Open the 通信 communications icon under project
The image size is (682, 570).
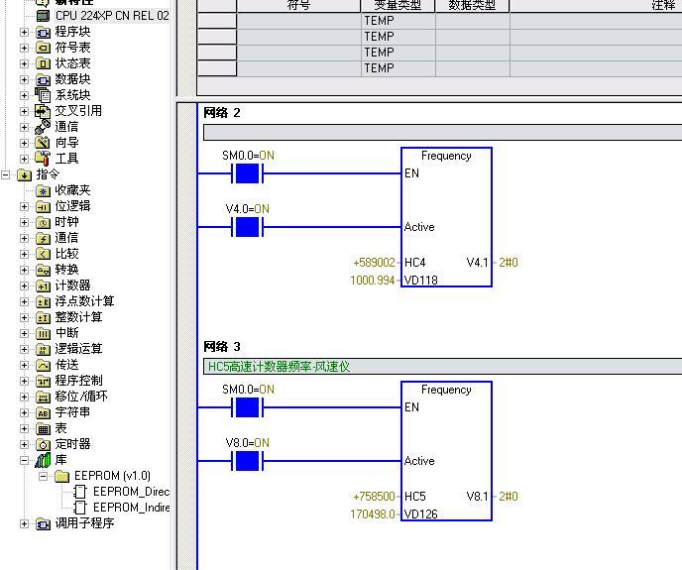click(43, 127)
